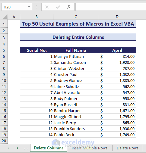This screenshot has height=153, width=146.
Task: Click the April value 1,885.00
Action: pyautogui.click(x=117, y=80)
